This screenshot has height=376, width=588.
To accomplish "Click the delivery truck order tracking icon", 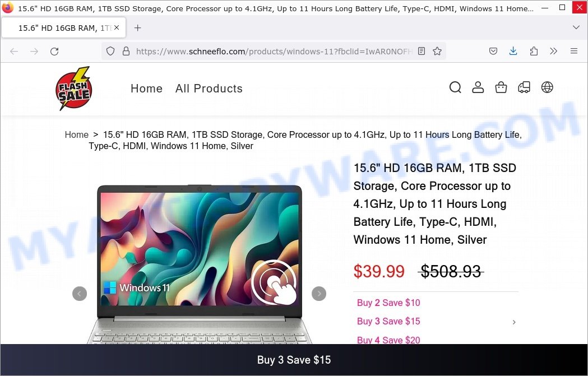I will (524, 87).
